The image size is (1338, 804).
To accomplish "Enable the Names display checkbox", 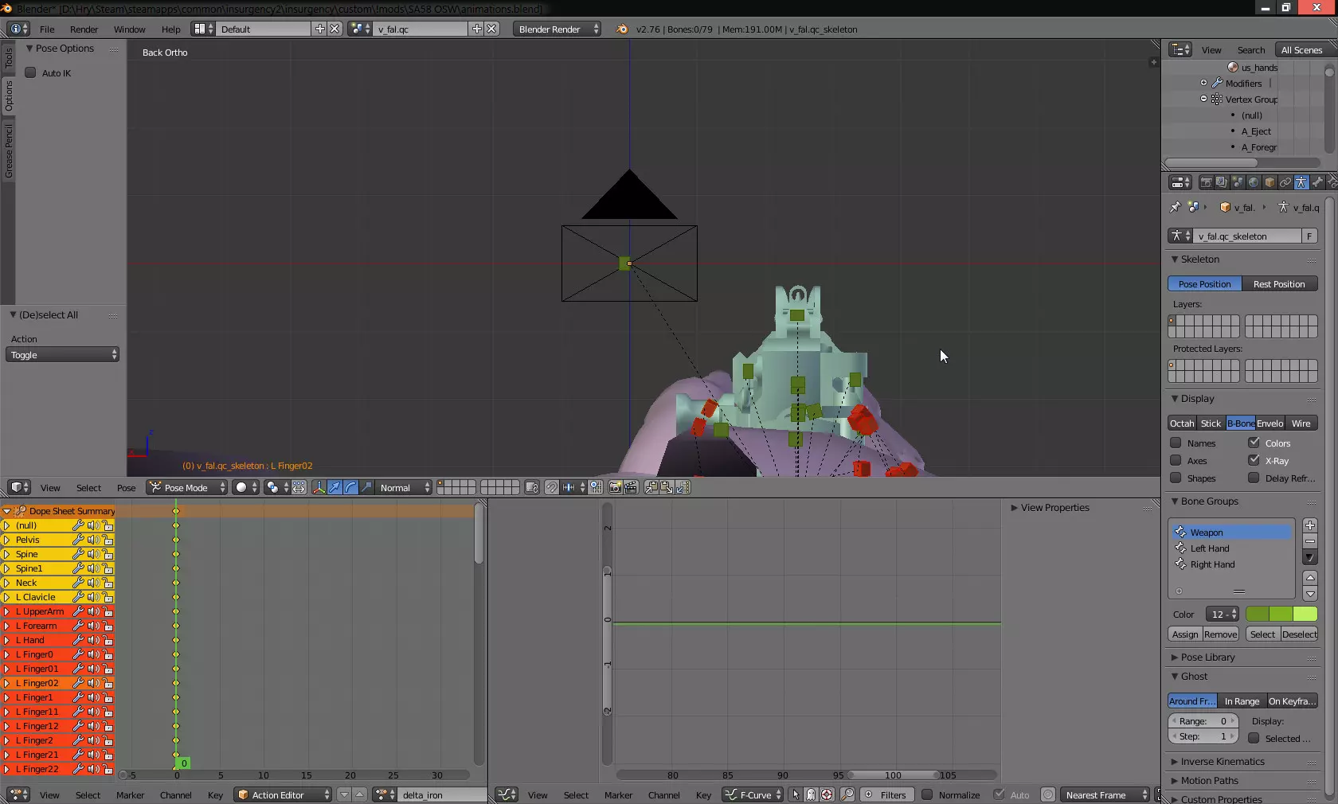I will pyautogui.click(x=1176, y=443).
